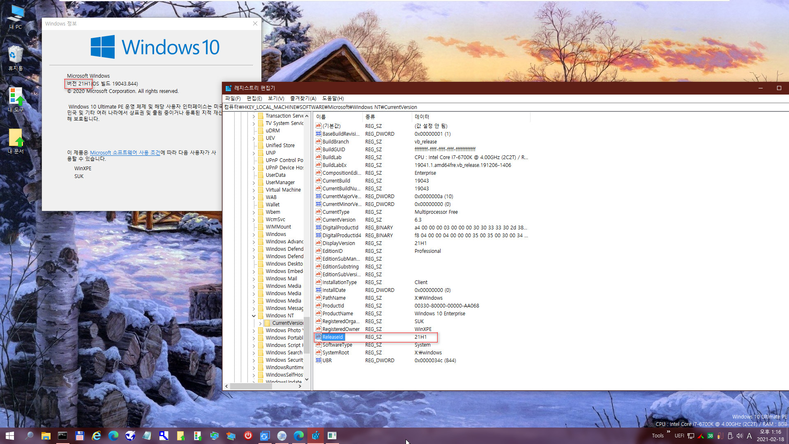The height and width of the screenshot is (444, 789).
Task: Select the Unified Store tree item
Action: click(x=280, y=146)
